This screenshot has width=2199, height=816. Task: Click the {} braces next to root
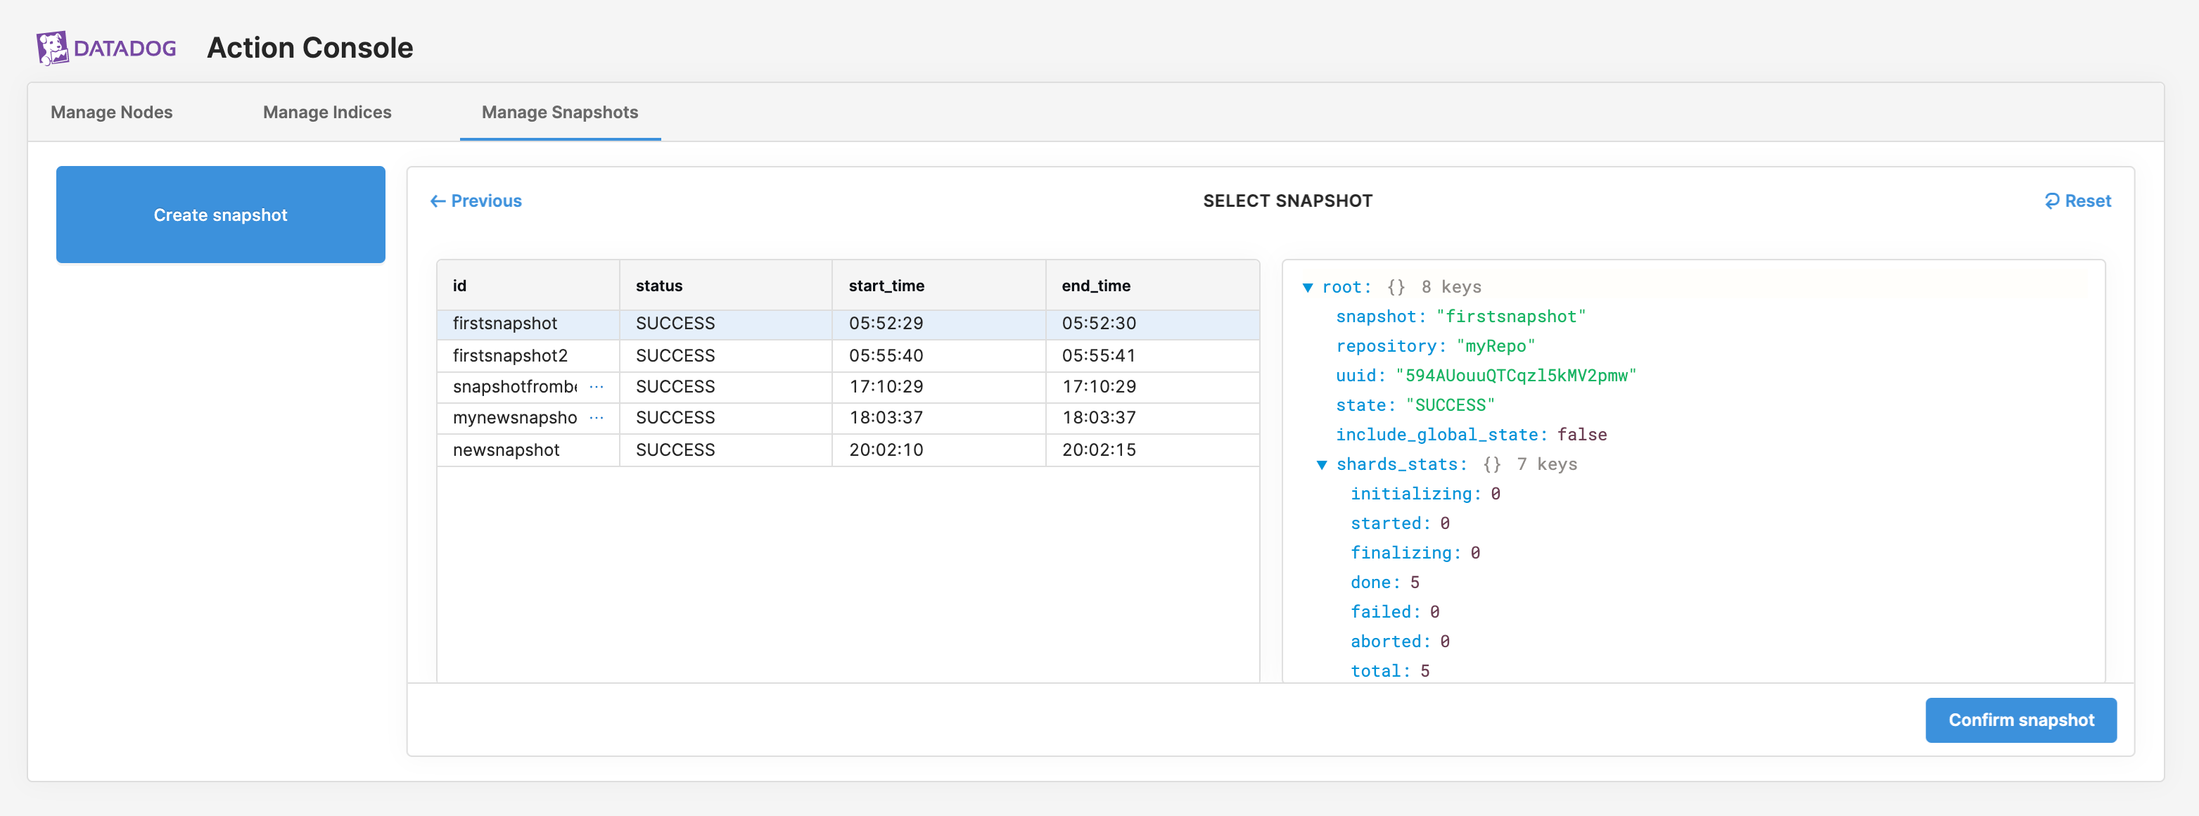1396,287
